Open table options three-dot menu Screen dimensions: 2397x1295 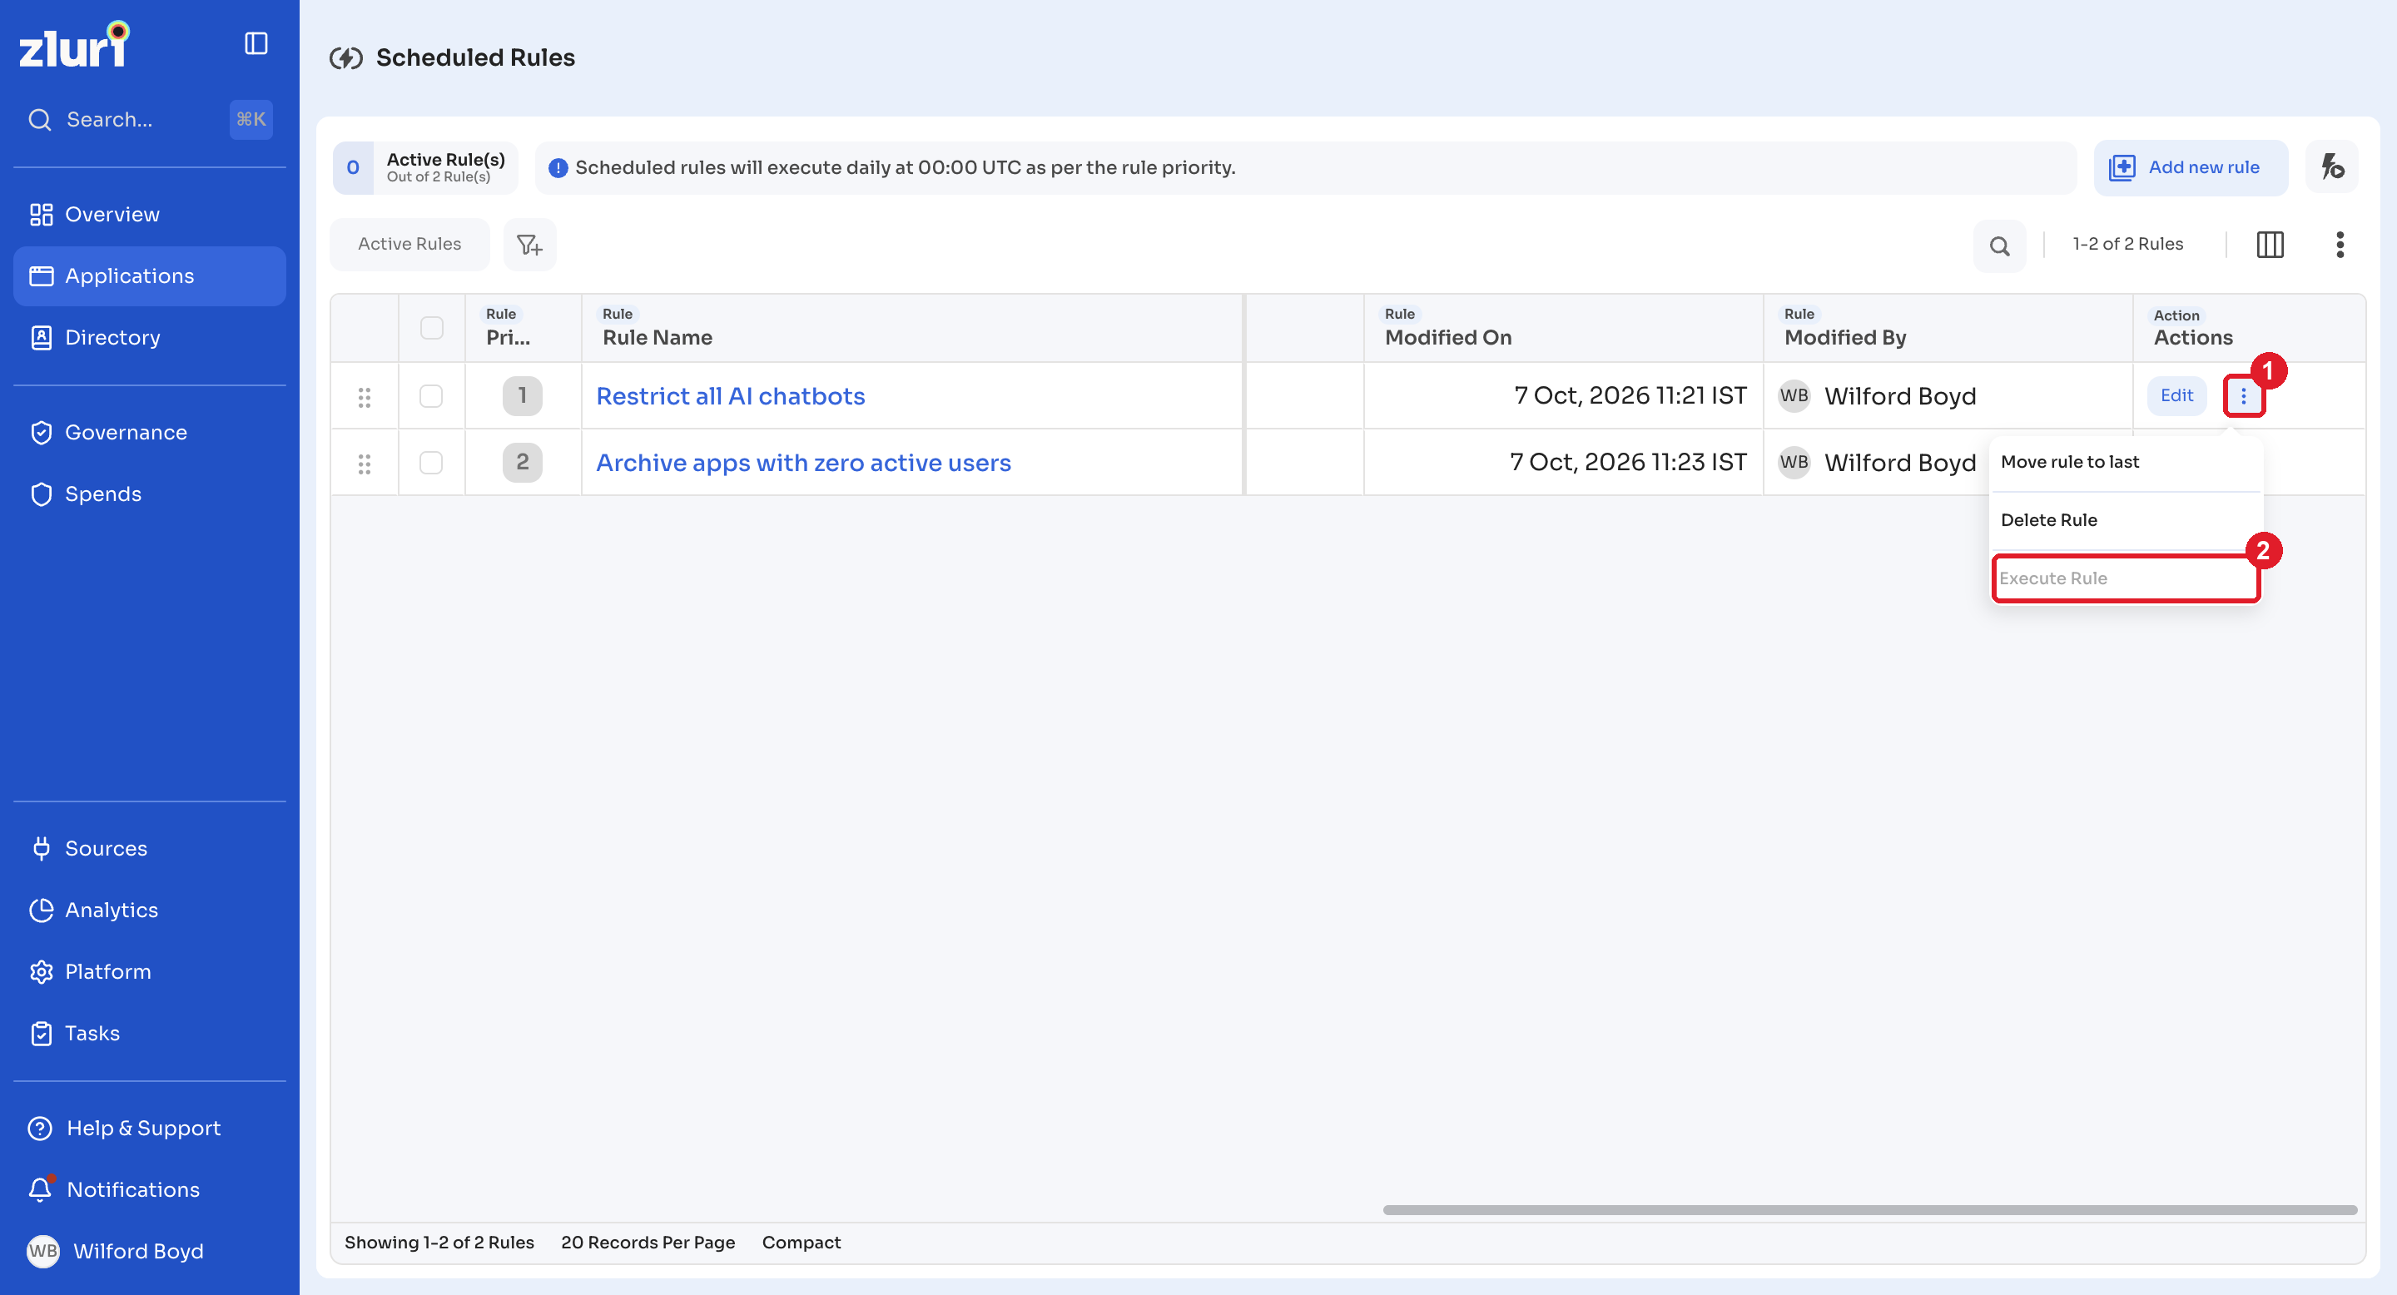(2340, 245)
